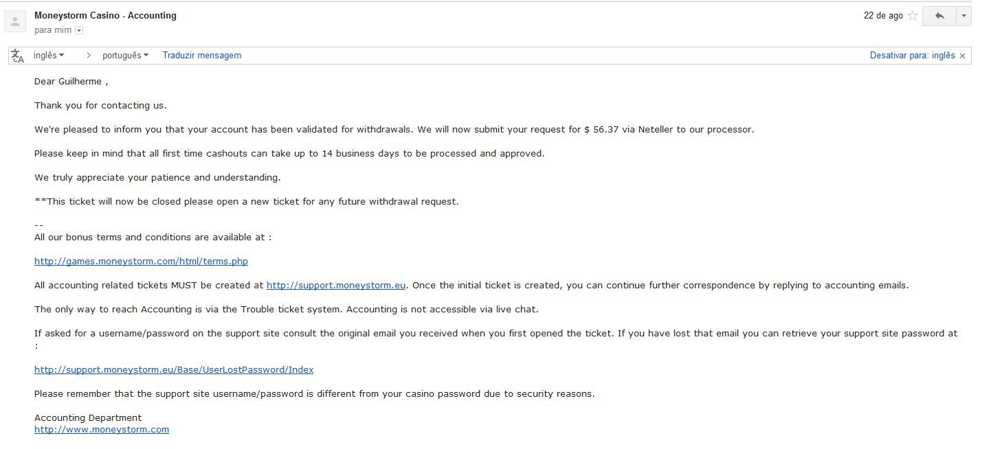Screen dimensions: 989x449
Task: Open the 'inglês' source language dropdown
Action: [49, 56]
